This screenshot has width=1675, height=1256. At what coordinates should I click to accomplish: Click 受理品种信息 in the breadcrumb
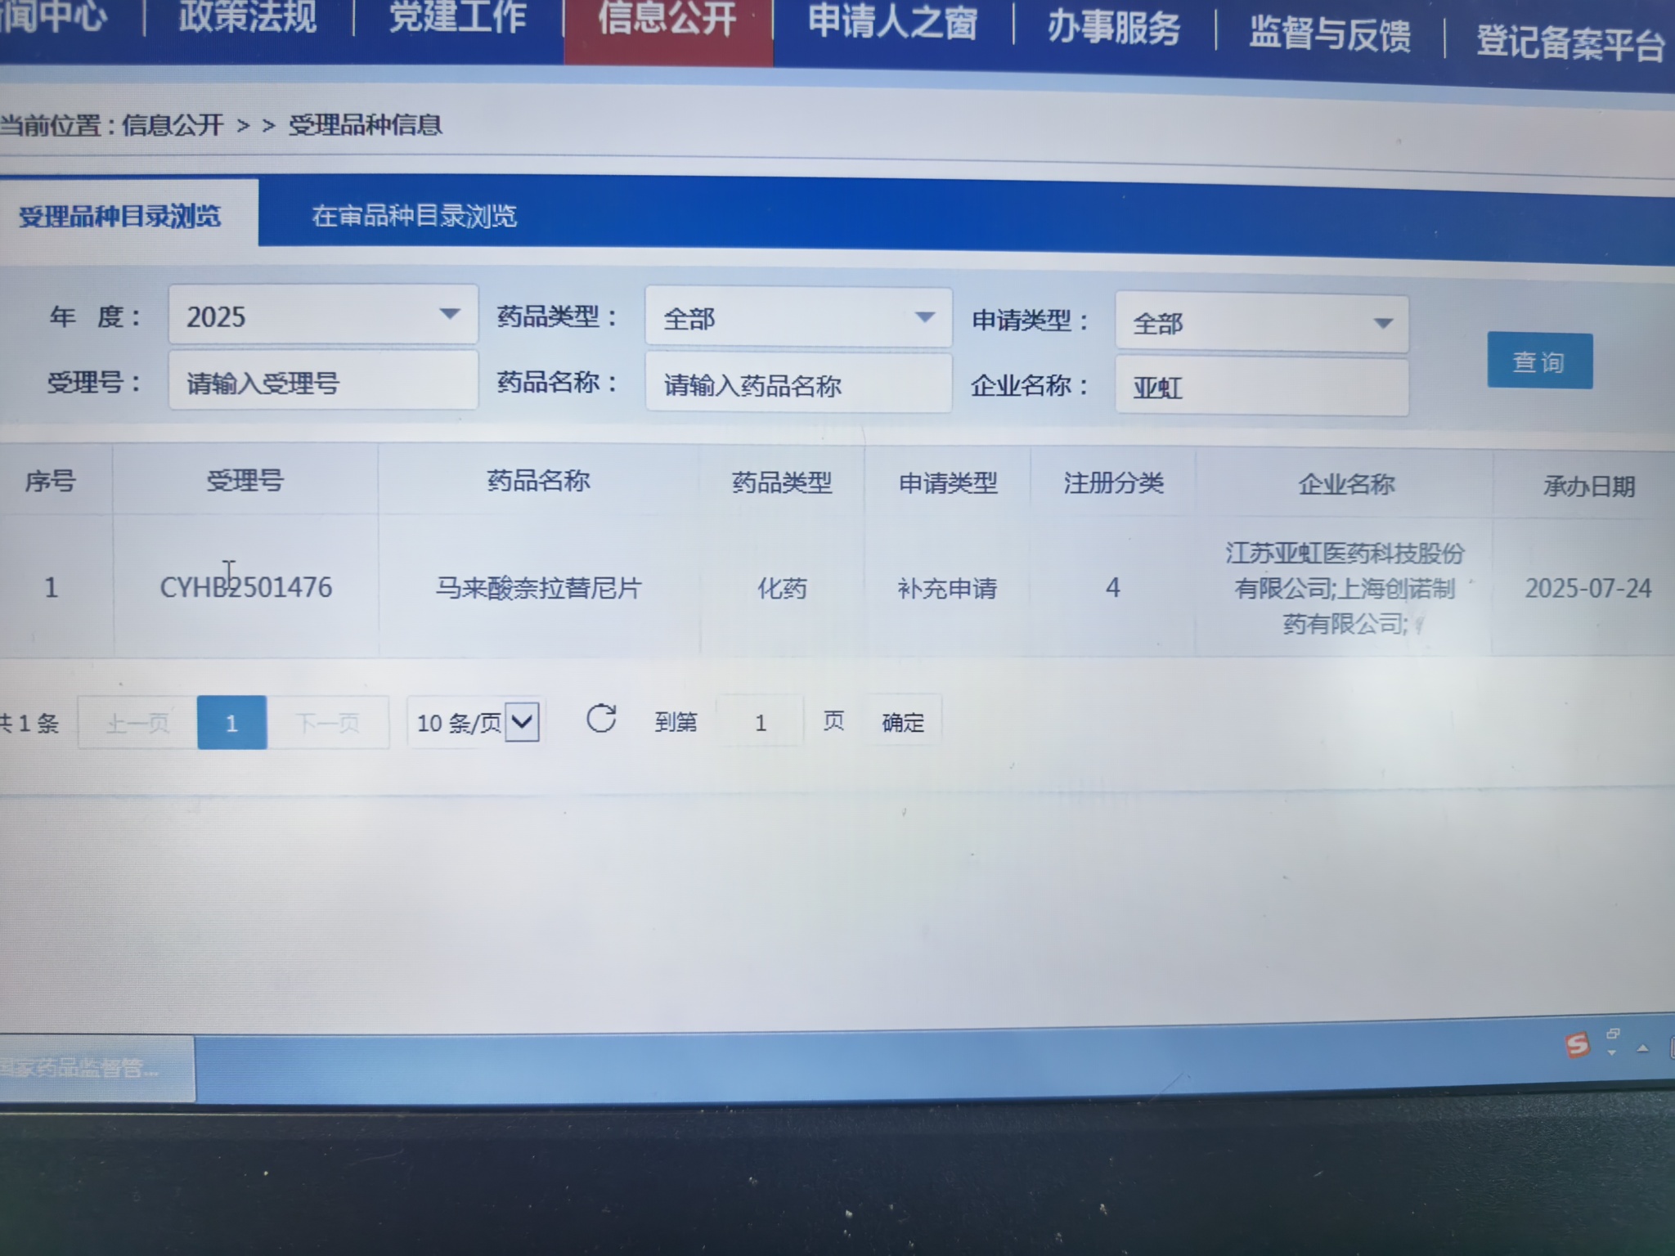point(365,124)
